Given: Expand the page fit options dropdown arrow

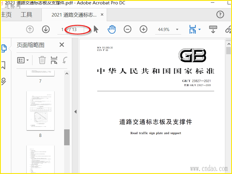Looking at the screenshot, I should 200,29.
